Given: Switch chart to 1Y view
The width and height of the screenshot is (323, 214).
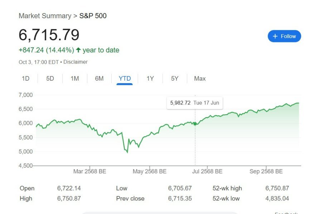Looking at the screenshot, I should tap(150, 78).
